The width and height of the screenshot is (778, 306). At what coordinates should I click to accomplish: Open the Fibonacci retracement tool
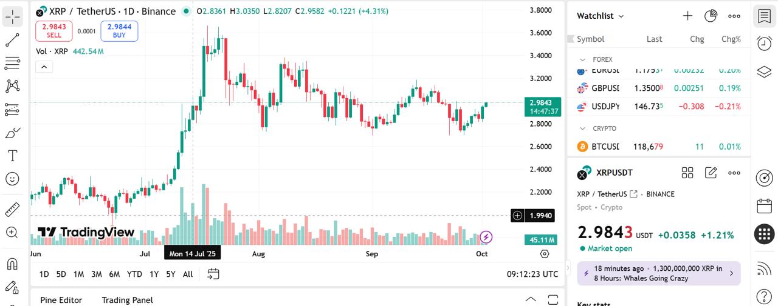click(x=12, y=63)
